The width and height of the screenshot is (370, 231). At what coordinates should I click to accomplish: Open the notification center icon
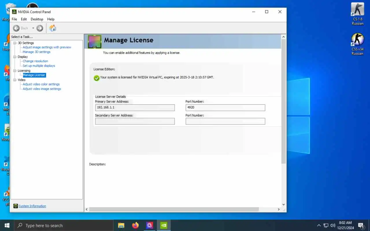pyautogui.click(x=361, y=225)
